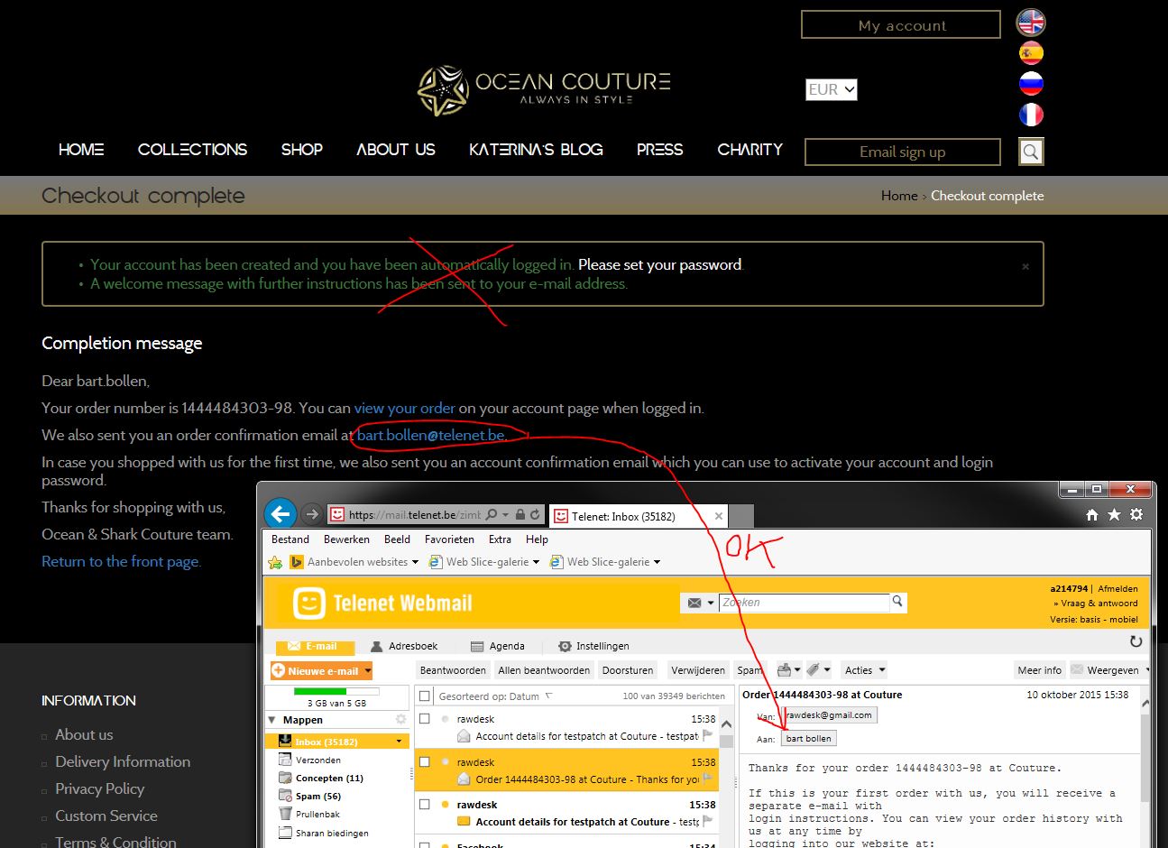The height and width of the screenshot is (848, 1168).
Task: Click the view your order link
Action: (x=404, y=408)
